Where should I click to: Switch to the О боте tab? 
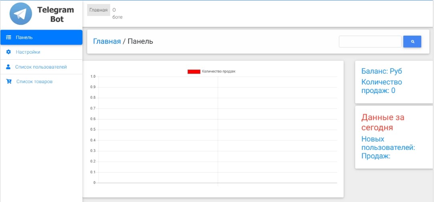(x=117, y=14)
